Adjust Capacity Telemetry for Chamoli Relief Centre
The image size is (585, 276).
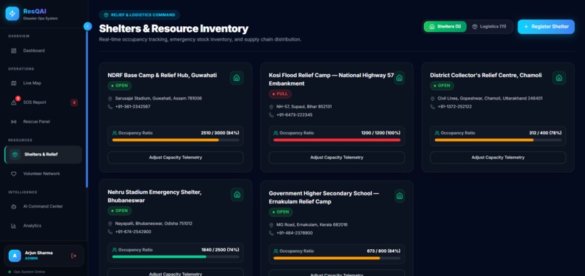click(x=498, y=158)
